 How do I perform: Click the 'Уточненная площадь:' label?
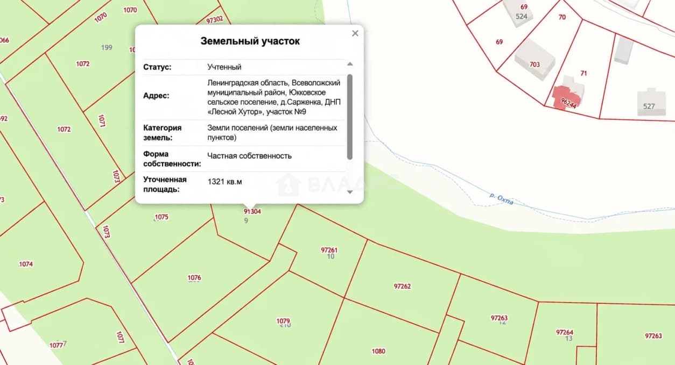165,184
